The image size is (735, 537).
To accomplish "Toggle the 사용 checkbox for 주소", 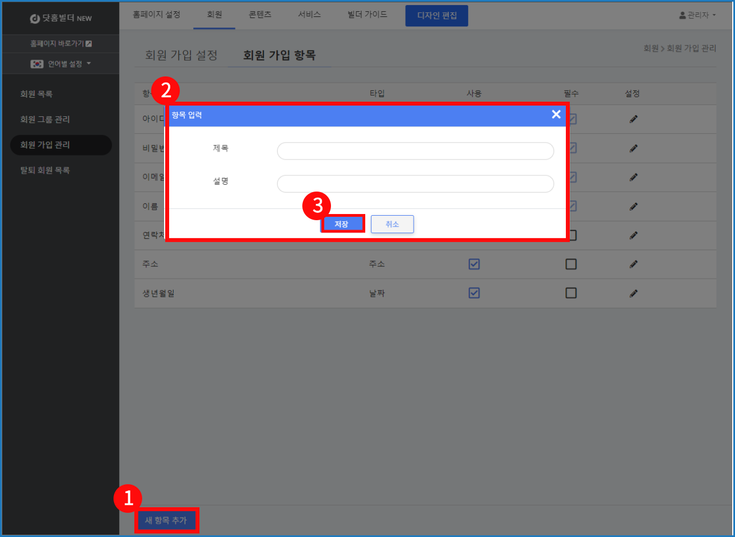I will click(474, 264).
